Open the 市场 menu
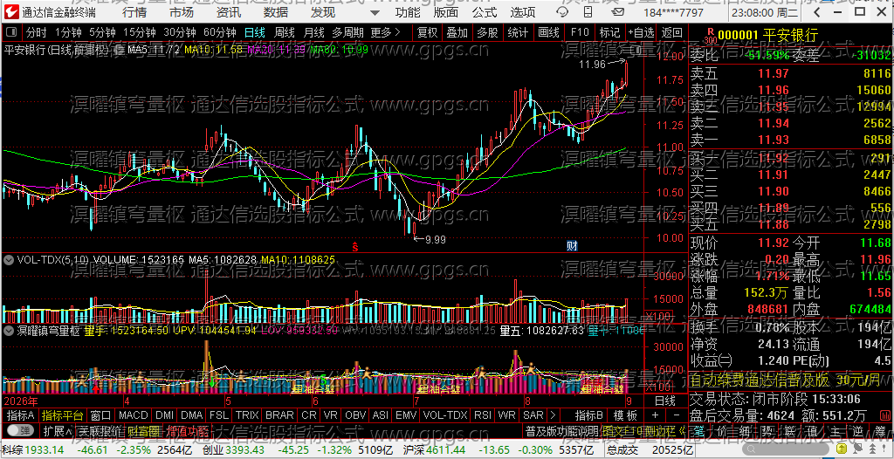Screen dimensions: 894x459 coord(182,12)
